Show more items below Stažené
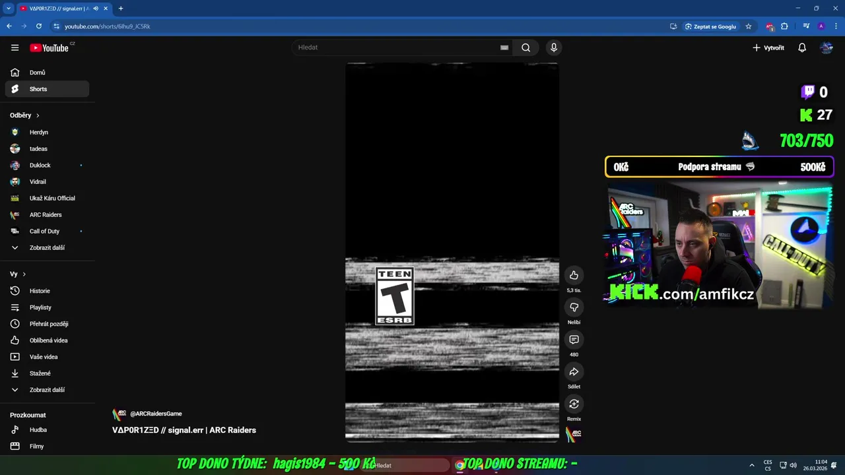The height and width of the screenshot is (475, 845). 47,390
